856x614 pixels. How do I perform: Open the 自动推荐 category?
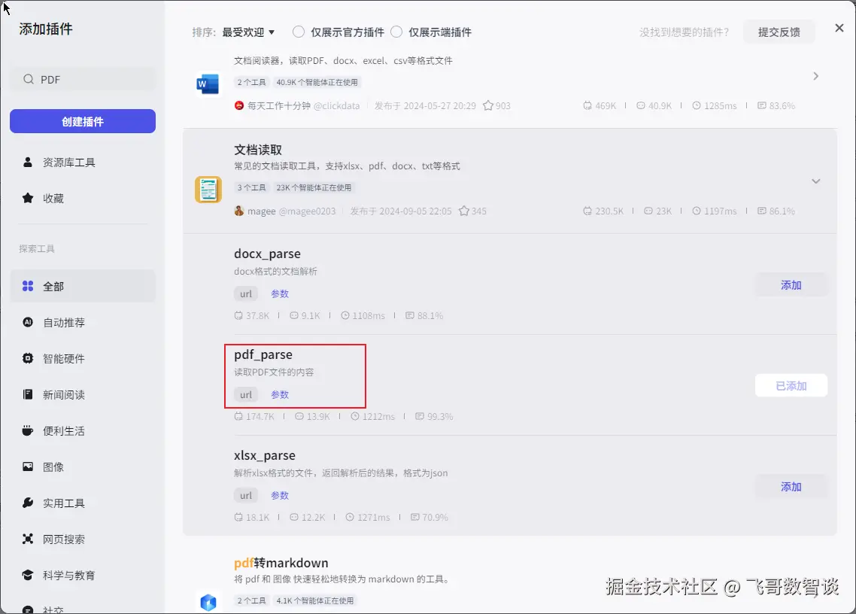83,322
